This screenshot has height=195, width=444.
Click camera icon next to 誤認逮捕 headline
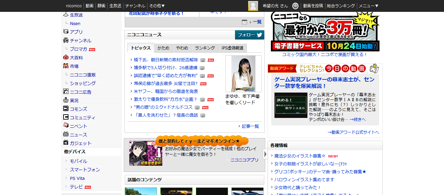tap(202, 76)
